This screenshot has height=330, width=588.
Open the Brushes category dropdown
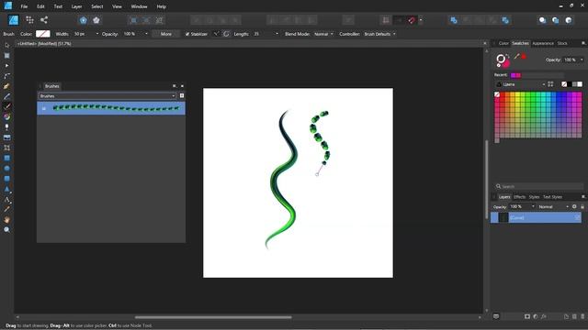107,96
